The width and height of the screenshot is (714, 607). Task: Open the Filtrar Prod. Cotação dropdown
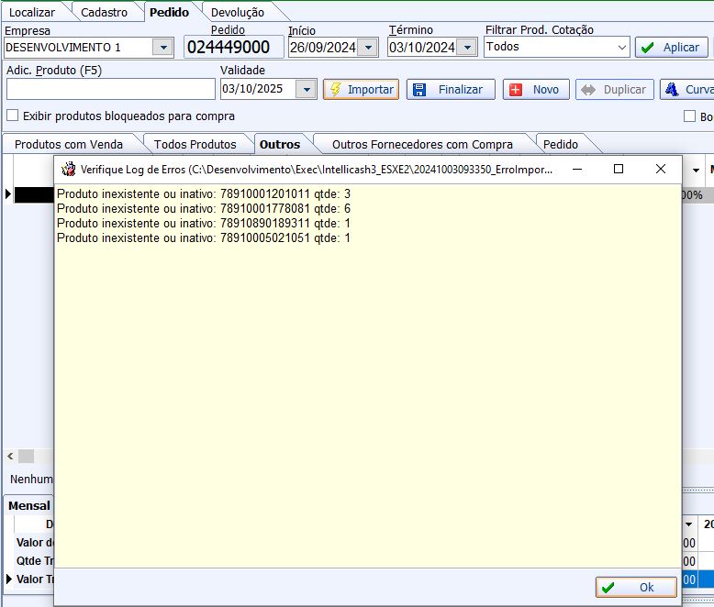[621, 47]
